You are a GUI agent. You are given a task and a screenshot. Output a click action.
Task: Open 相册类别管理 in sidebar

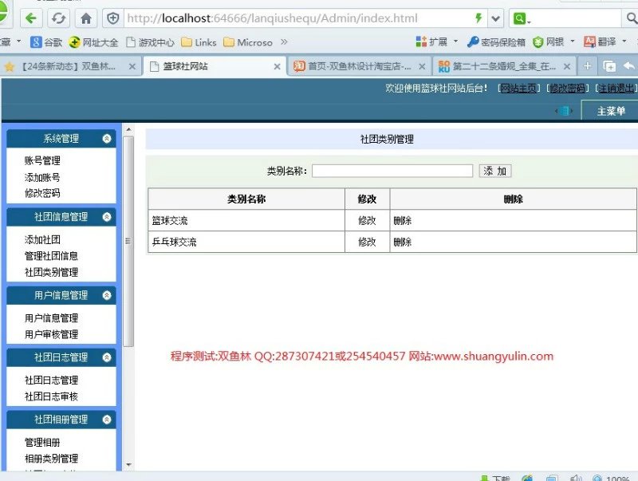[51, 459]
